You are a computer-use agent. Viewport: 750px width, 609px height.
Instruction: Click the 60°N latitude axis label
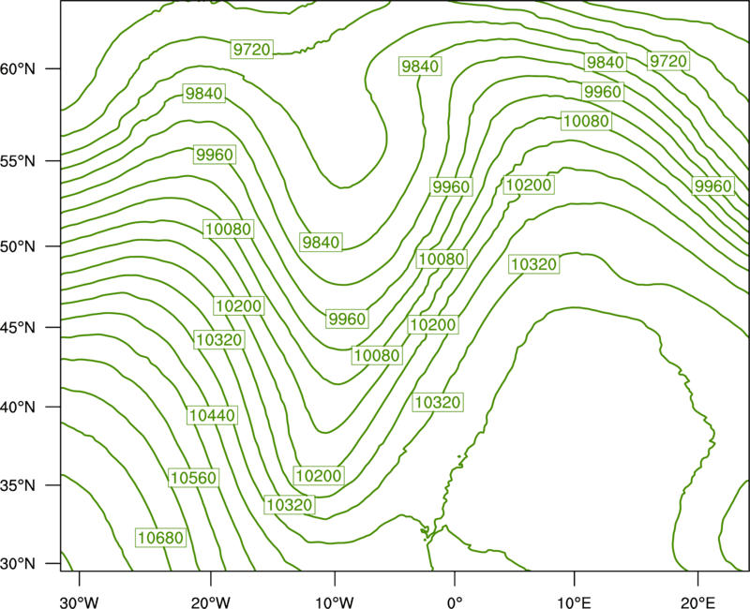pyautogui.click(x=18, y=68)
